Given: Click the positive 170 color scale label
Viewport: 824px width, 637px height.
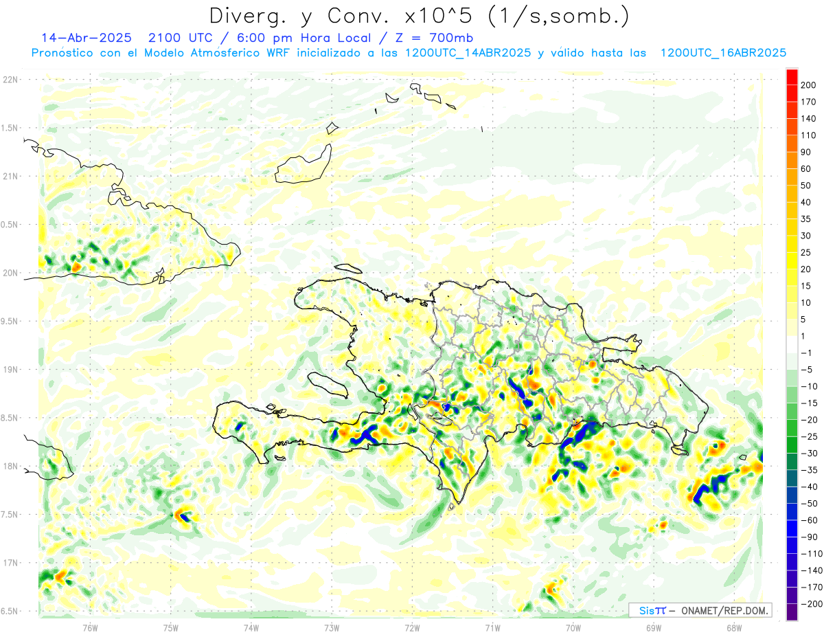Looking at the screenshot, I should [808, 102].
